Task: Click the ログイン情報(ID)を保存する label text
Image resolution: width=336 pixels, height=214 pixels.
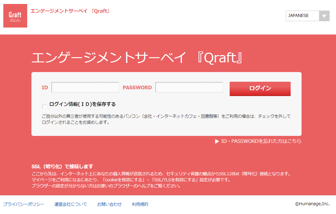Action: [82, 104]
